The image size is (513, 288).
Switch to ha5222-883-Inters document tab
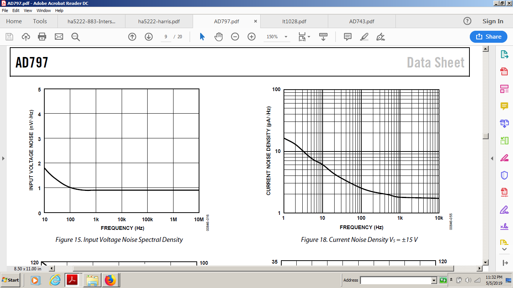[x=91, y=21]
